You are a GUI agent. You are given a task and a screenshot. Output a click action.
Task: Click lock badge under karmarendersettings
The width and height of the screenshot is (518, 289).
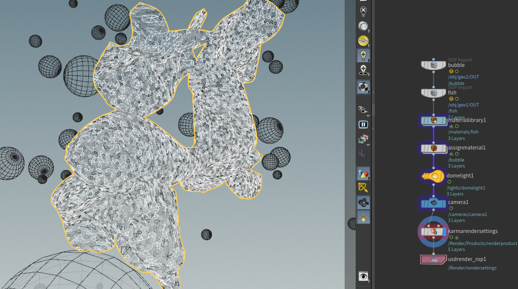(457, 237)
